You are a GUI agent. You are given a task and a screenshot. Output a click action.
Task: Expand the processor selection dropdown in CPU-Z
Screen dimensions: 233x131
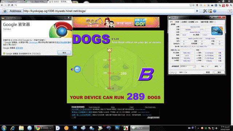[188, 66]
